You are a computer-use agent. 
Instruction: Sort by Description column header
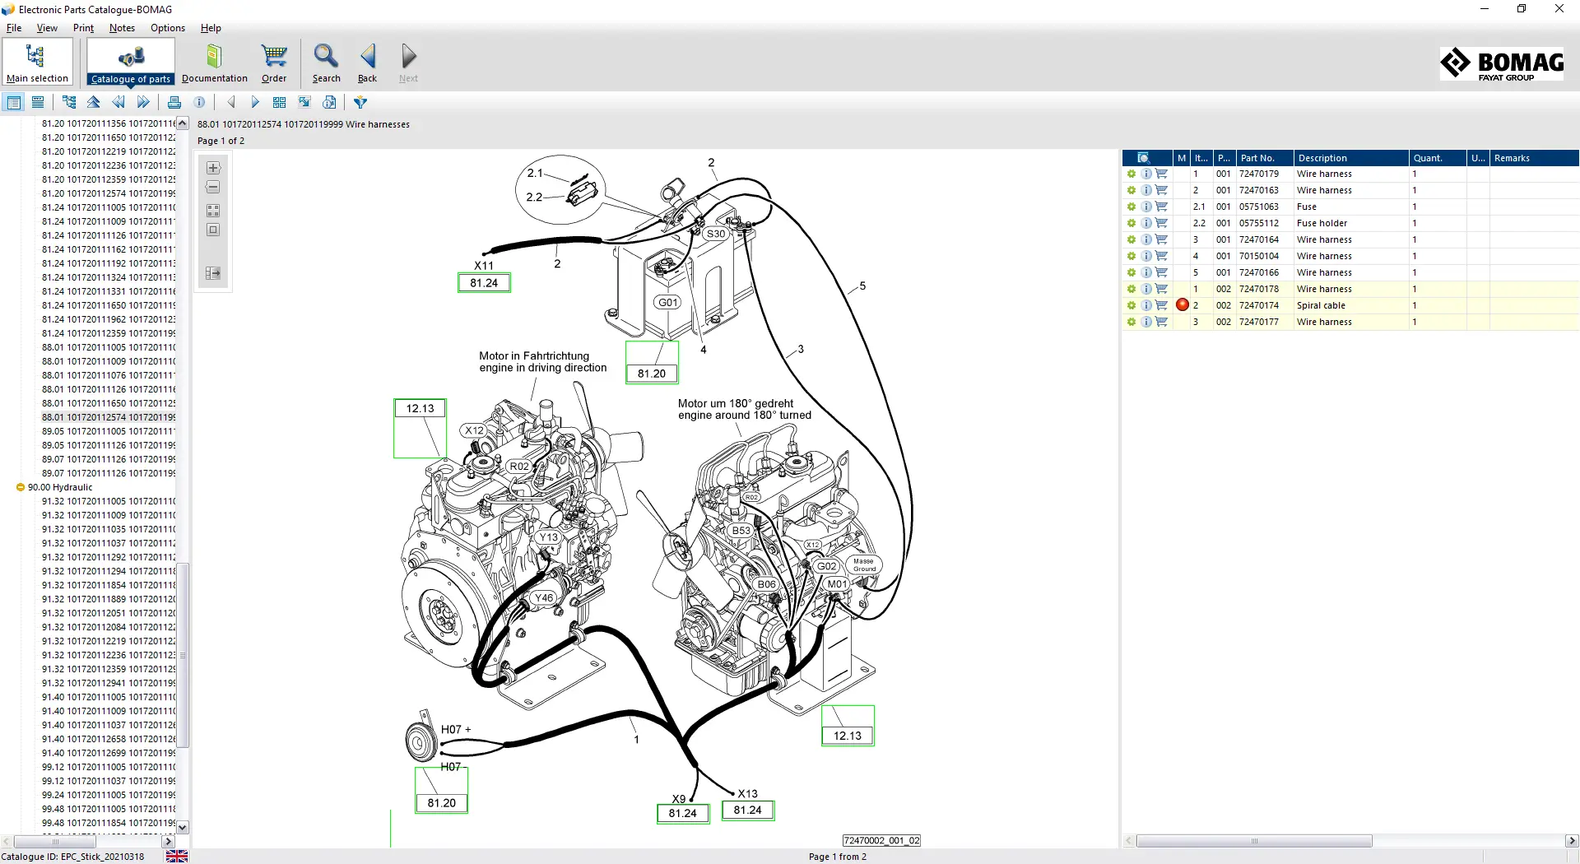(x=1350, y=158)
